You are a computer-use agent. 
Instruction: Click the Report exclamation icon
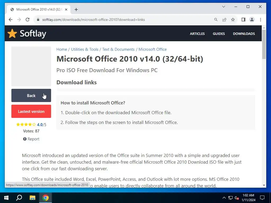click(25, 139)
